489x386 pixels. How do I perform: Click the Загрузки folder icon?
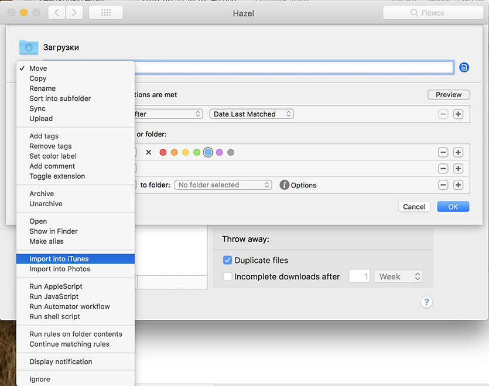click(x=29, y=47)
